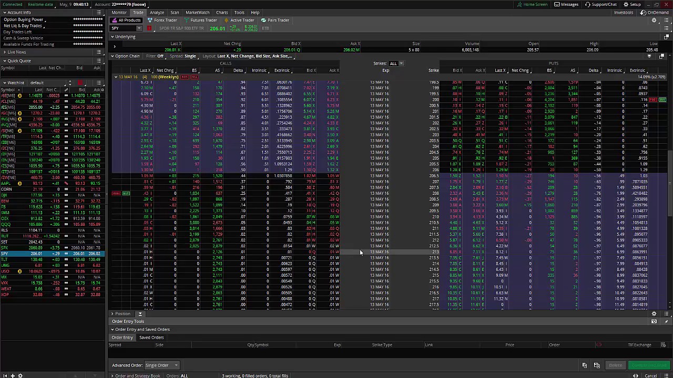Open Pairs Trader
This screenshot has height=378, width=673.
275,20
